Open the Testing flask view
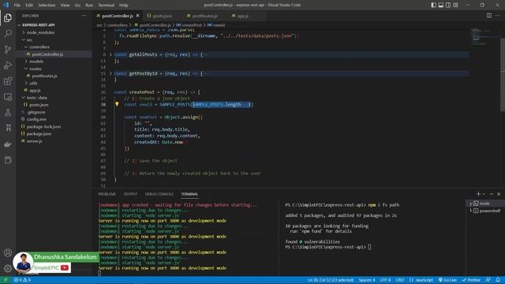Screen dimensions: 505x284 [8, 112]
